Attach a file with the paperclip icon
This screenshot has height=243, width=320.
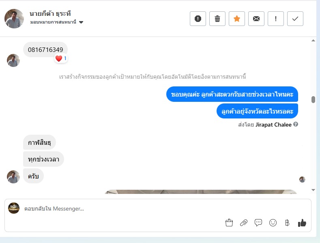[244, 223]
